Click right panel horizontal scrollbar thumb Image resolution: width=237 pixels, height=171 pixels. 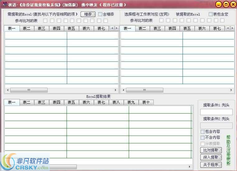tap(145, 90)
